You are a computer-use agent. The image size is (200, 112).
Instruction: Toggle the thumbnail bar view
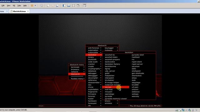click(69, 6)
